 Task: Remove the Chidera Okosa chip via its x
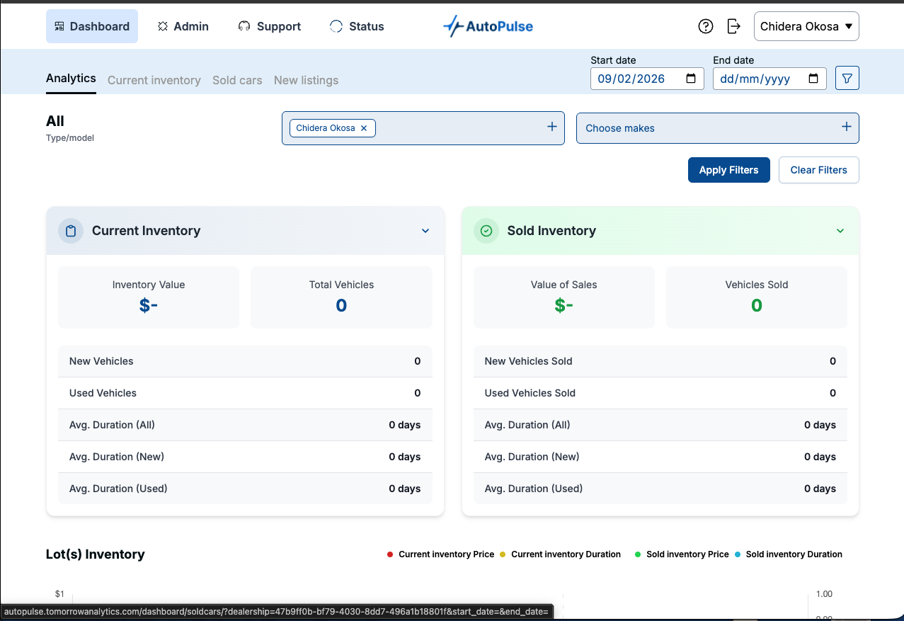click(364, 128)
